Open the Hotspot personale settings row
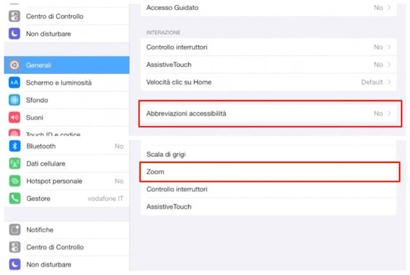 [67, 181]
